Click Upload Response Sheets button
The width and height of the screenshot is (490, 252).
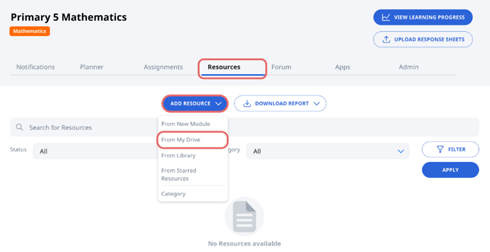pyautogui.click(x=423, y=39)
